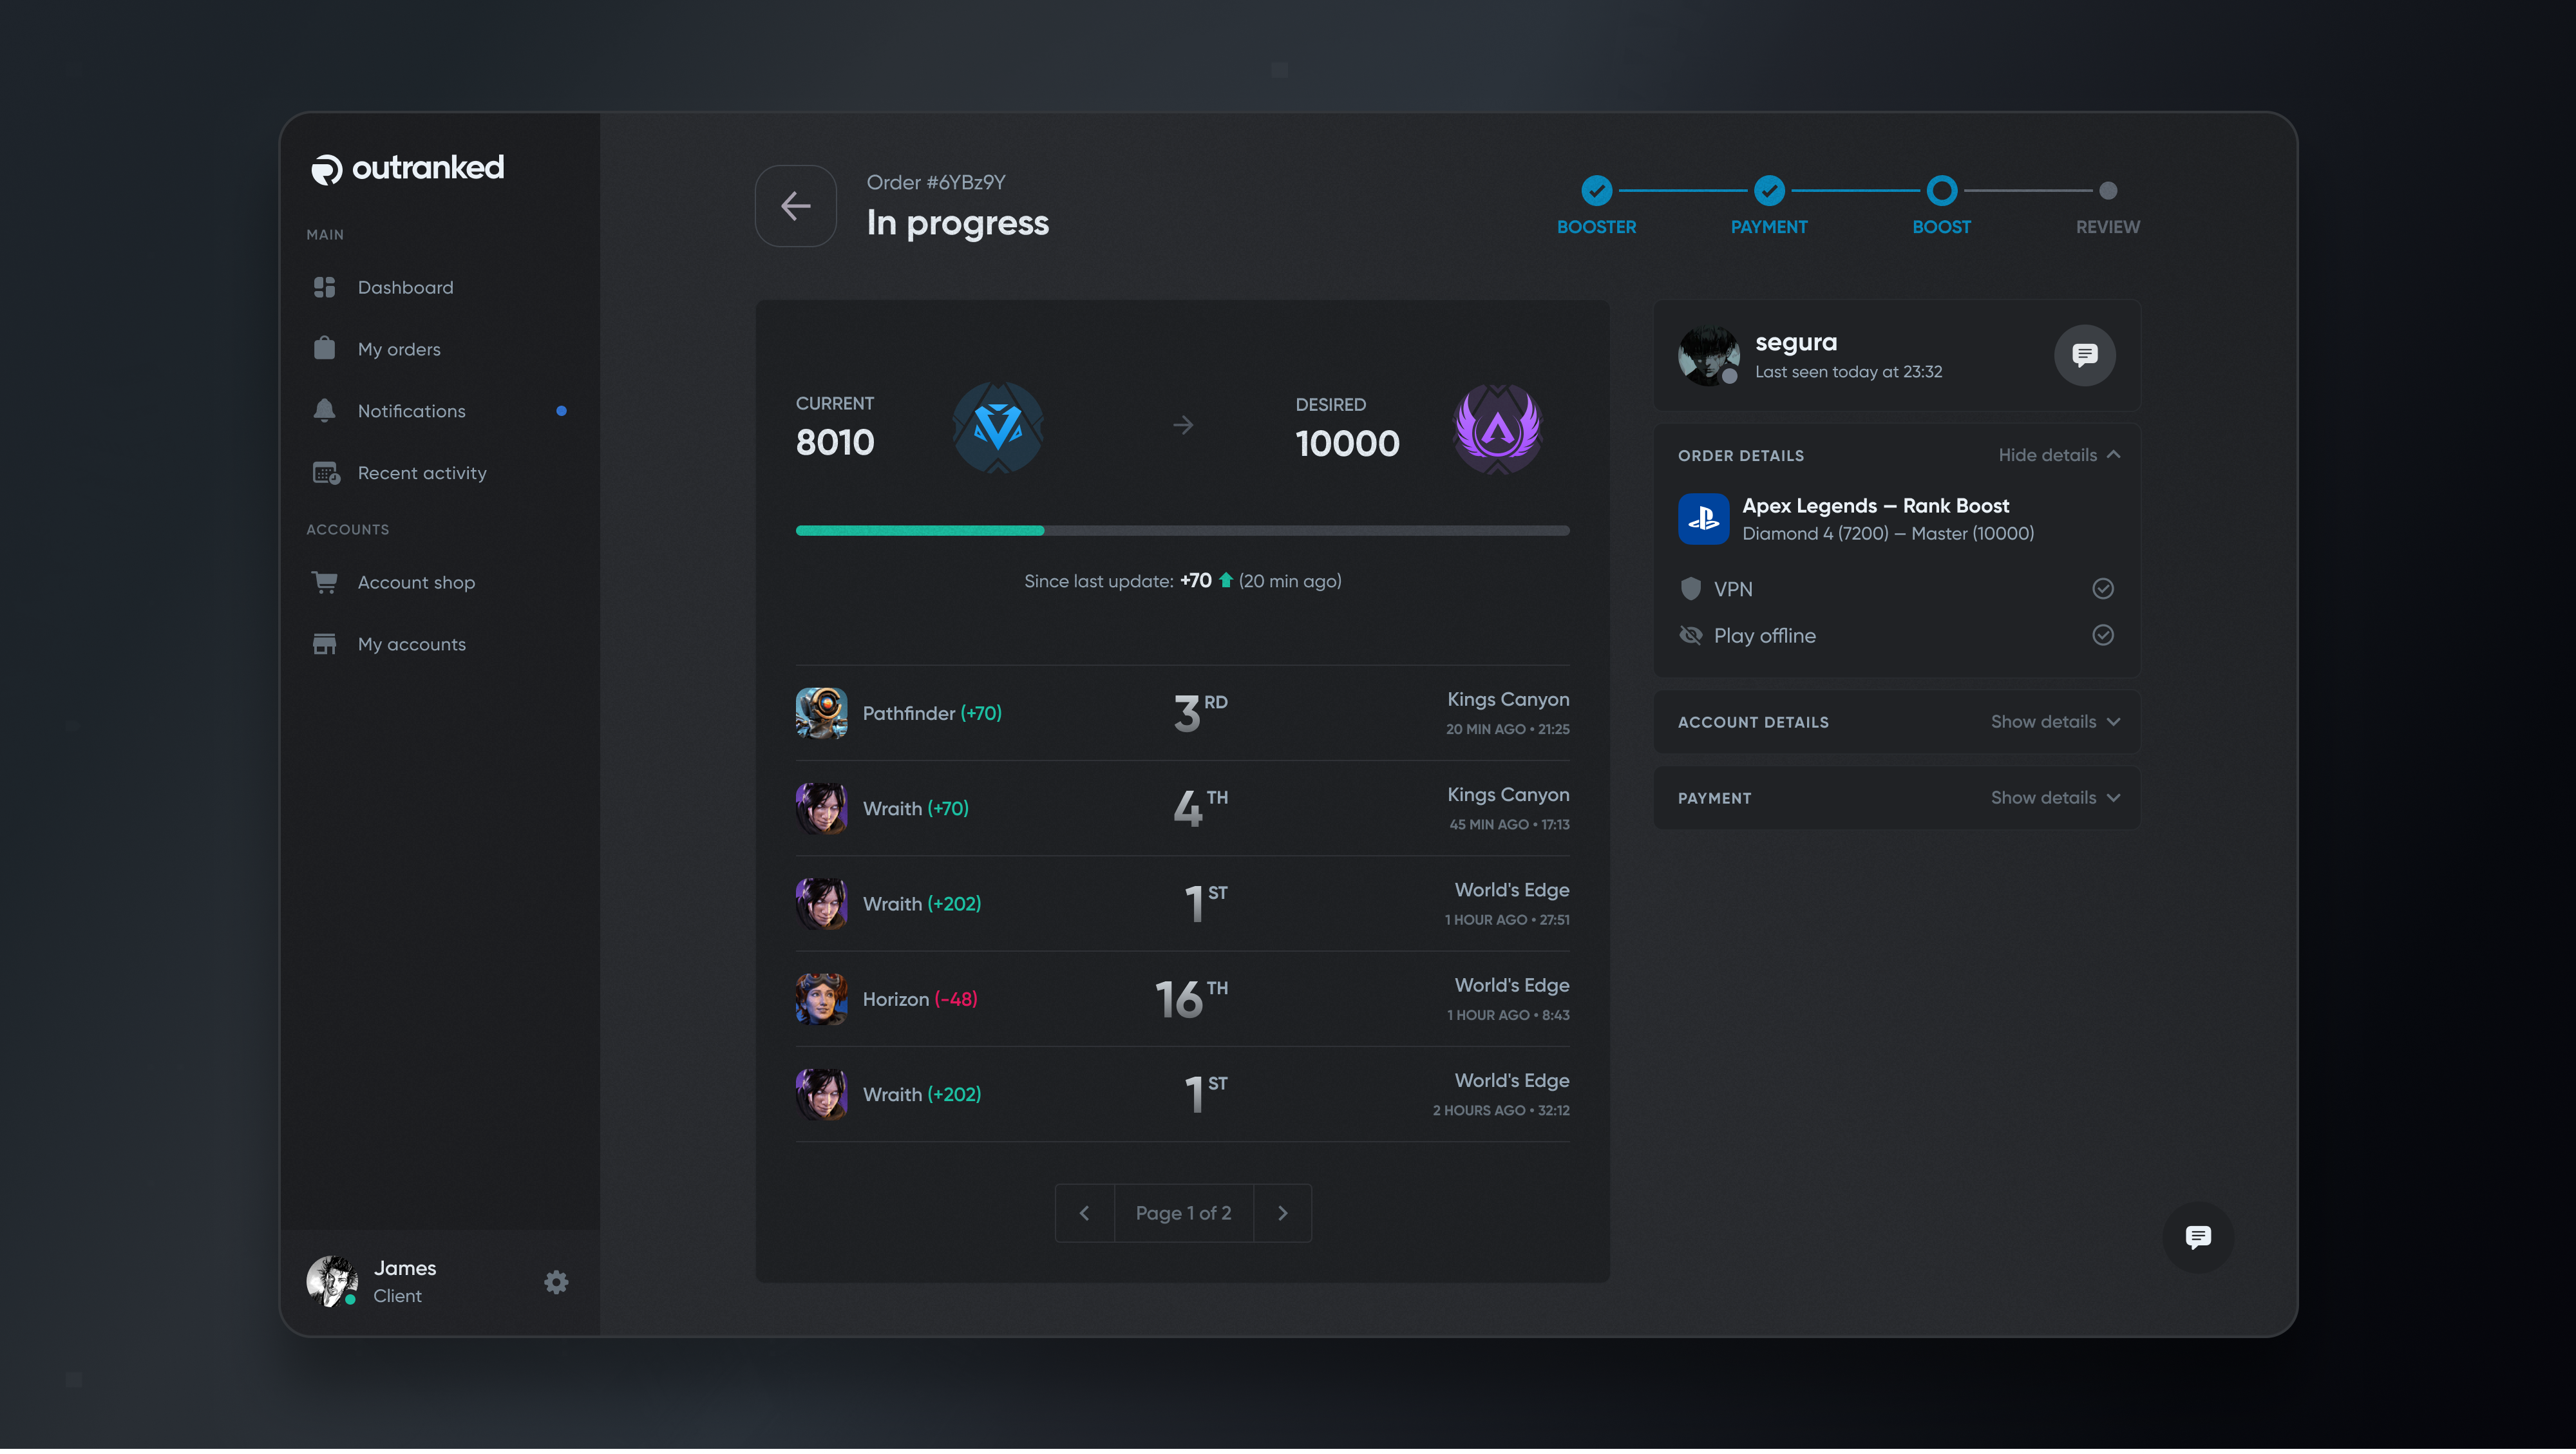
Task: Go to My accounts section
Action: 411,644
